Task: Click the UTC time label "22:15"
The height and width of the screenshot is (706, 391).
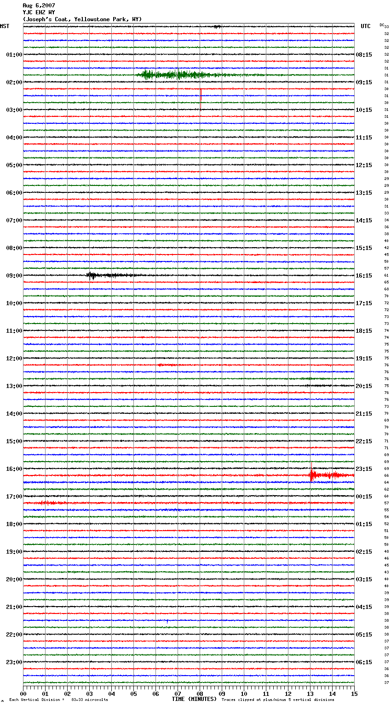Action: coord(364,441)
